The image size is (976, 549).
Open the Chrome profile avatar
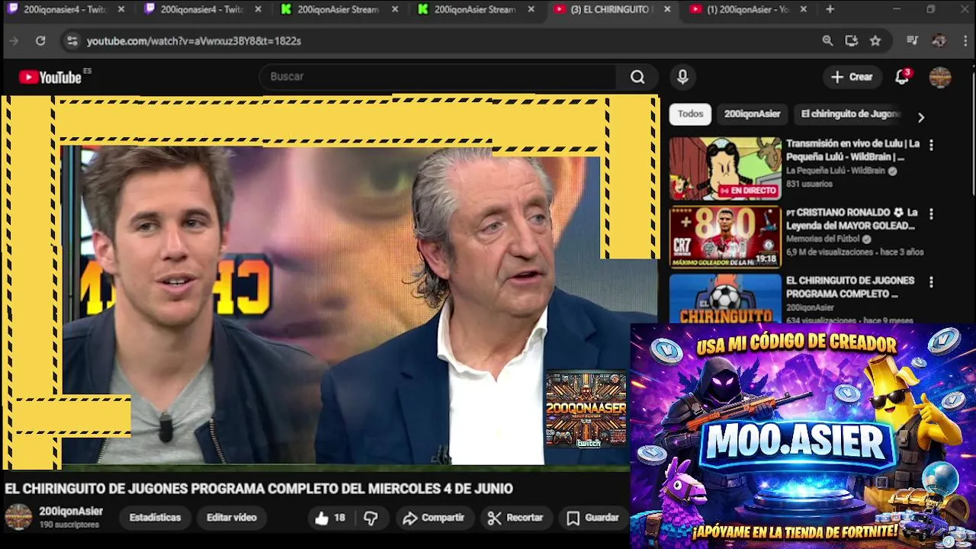939,40
